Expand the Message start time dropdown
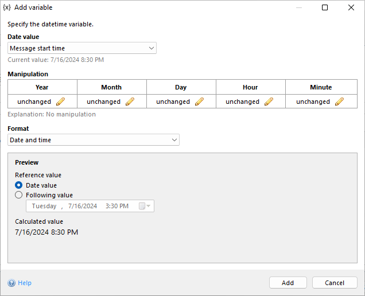The image size is (365, 296). [151, 48]
